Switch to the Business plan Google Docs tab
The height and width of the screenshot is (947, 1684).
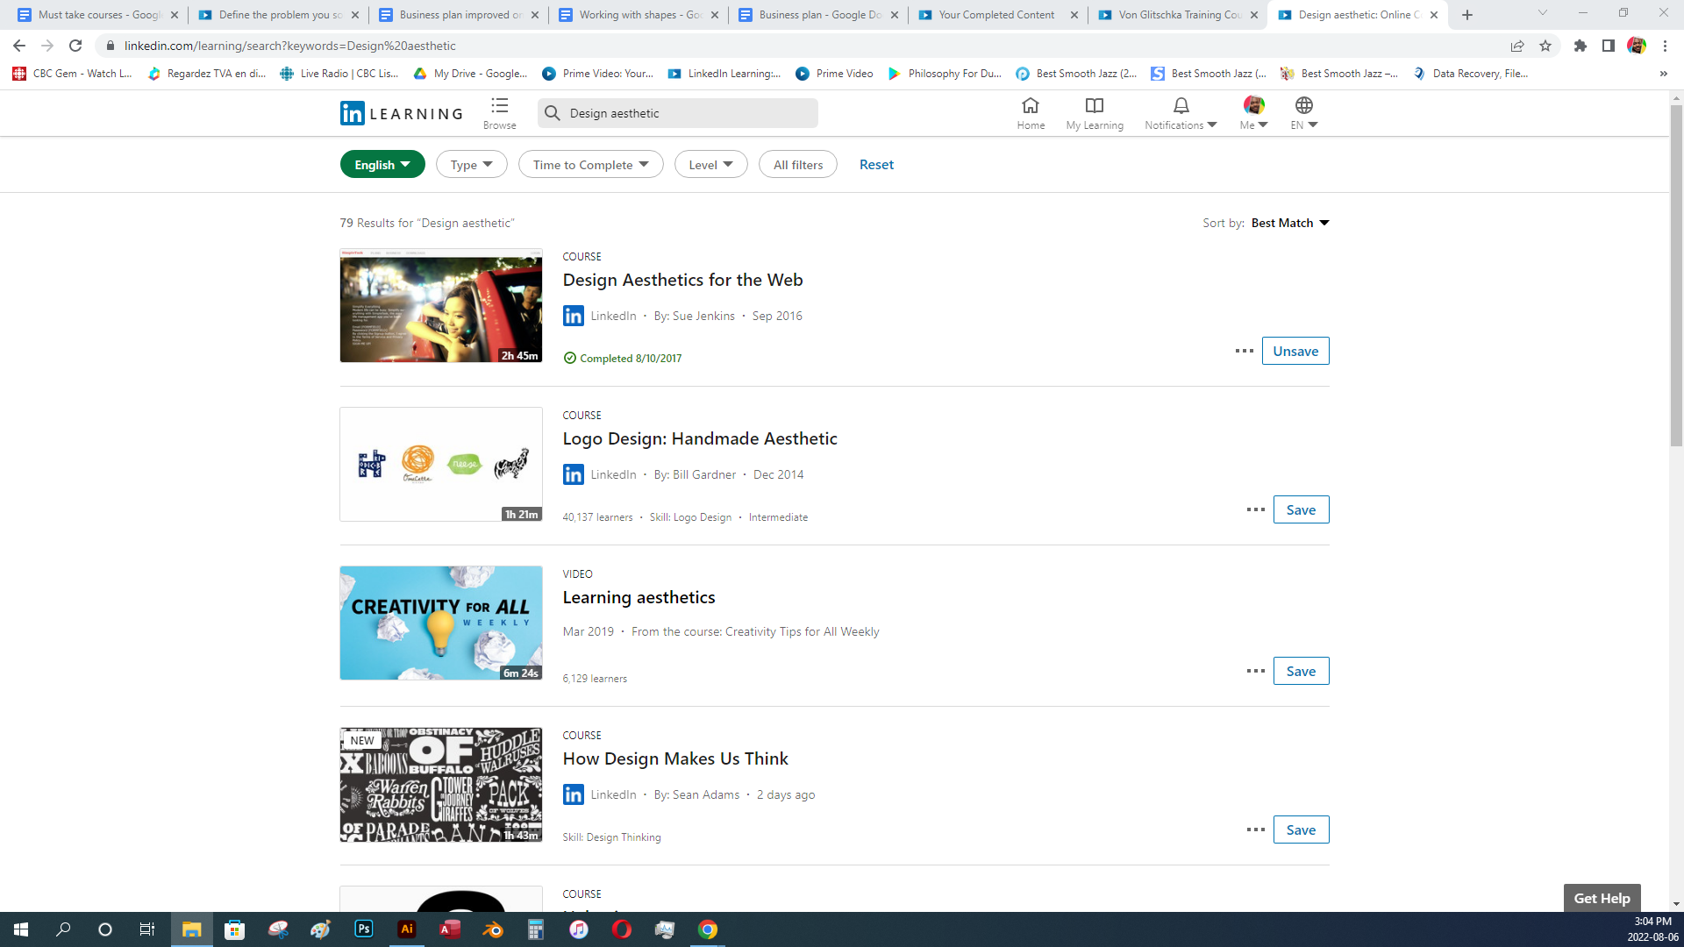(x=819, y=15)
